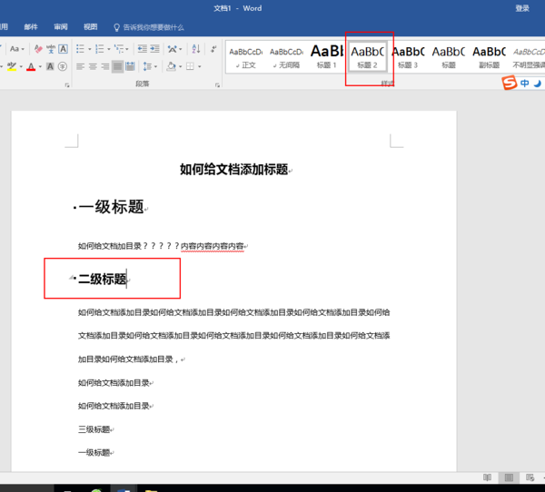Align text to the left

tap(80, 66)
